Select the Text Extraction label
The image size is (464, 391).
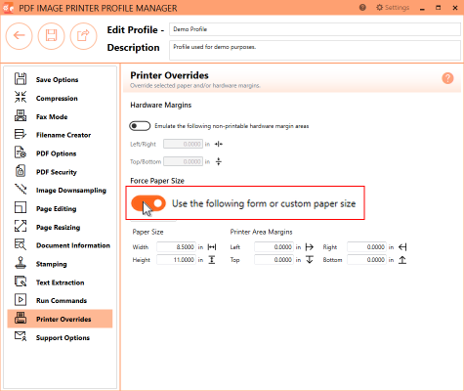60,282
